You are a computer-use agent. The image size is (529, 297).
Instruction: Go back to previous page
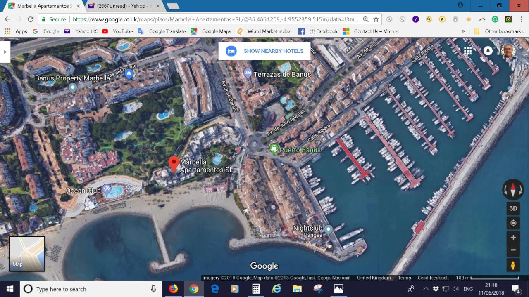[x=7, y=19]
